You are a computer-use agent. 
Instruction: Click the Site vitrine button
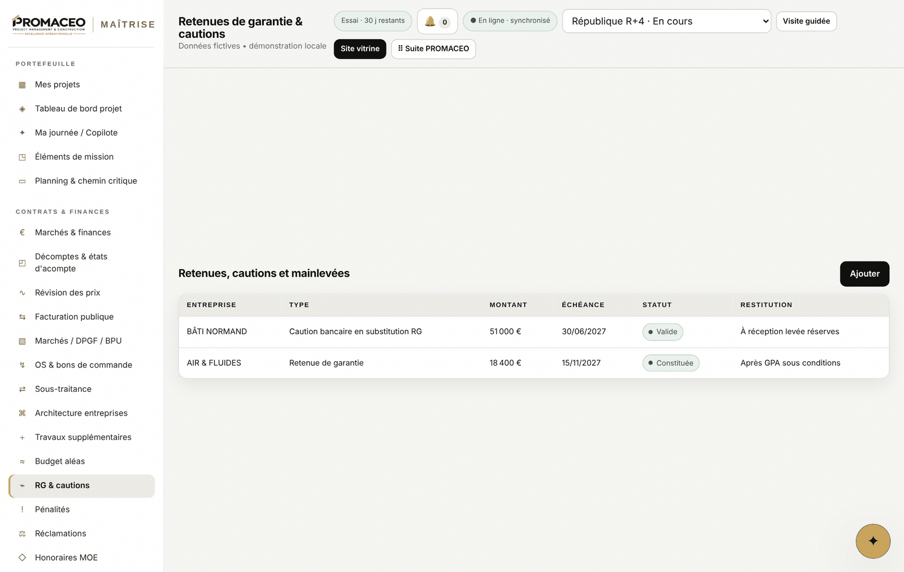coord(360,49)
